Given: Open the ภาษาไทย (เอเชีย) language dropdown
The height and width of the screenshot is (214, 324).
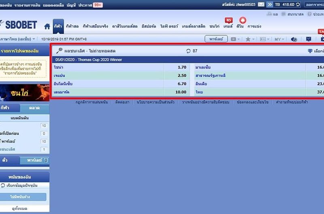Looking at the screenshot, I should pyautogui.click(x=17, y=39).
